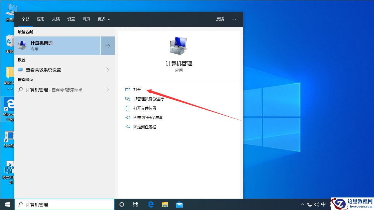Switch to the 网页 search tab
The image size is (374, 210).
(86, 19)
